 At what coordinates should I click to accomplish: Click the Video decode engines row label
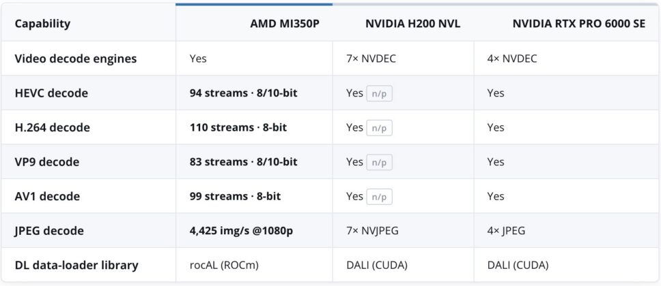[x=76, y=59]
